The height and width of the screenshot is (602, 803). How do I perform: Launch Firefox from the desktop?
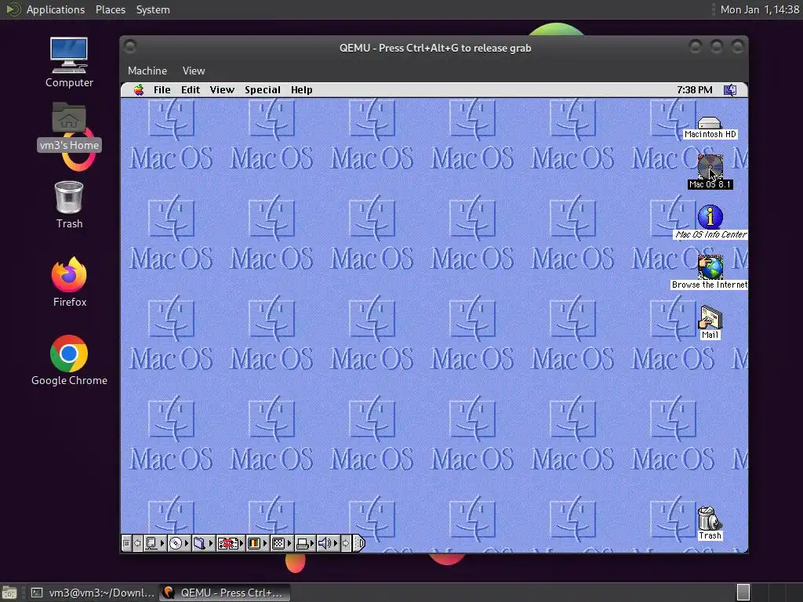[x=69, y=281]
